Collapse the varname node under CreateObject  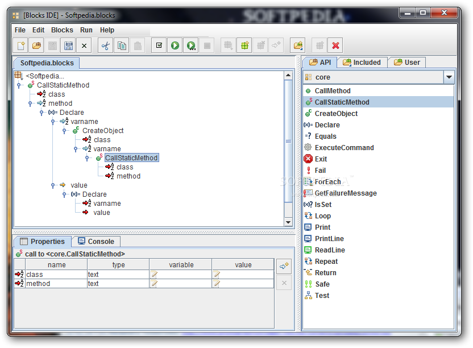[76, 149]
